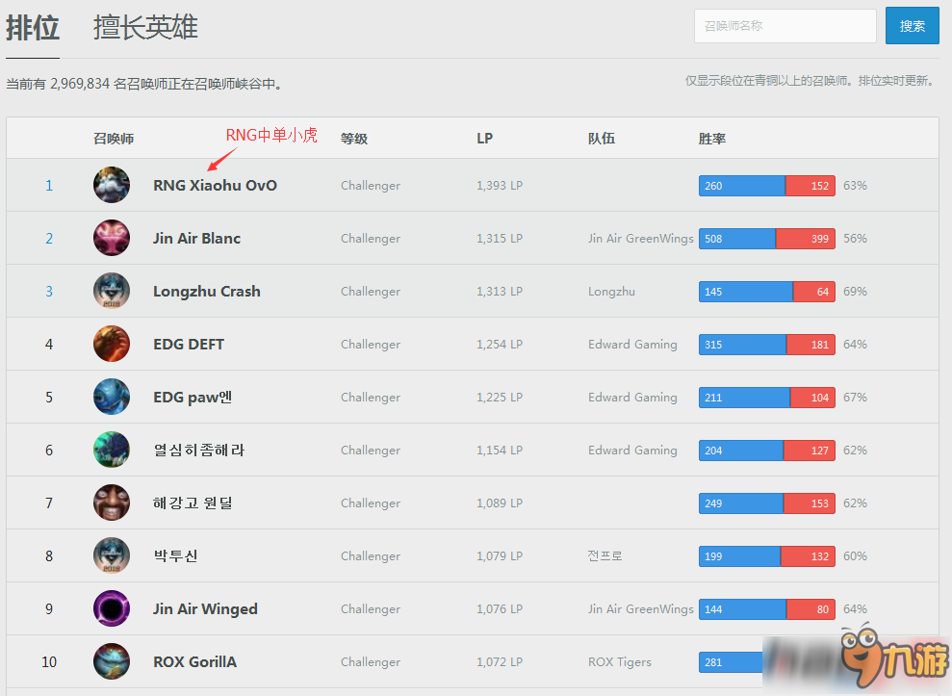The image size is (952, 696).
Task: Click Challenger tier in RNG Xiaohu OvO row
Action: coord(371,185)
